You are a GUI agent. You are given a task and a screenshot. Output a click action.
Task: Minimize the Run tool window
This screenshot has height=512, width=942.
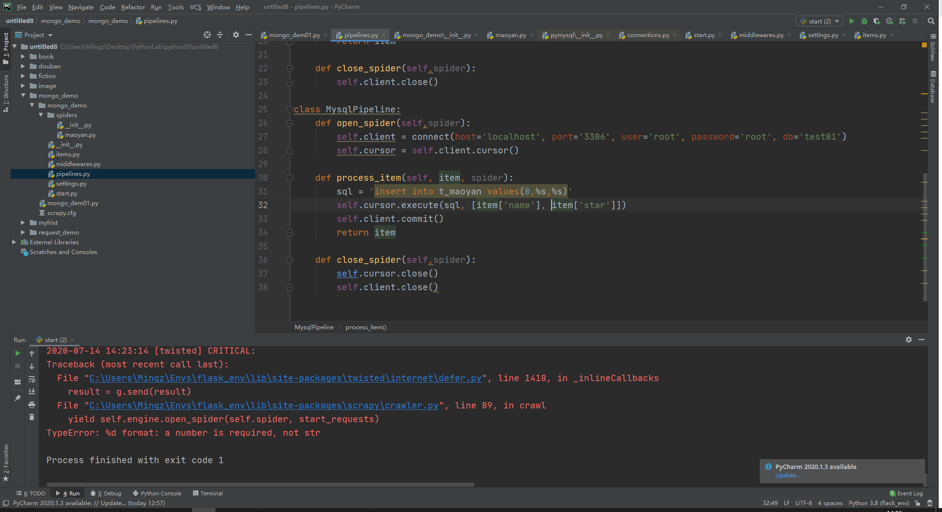921,340
